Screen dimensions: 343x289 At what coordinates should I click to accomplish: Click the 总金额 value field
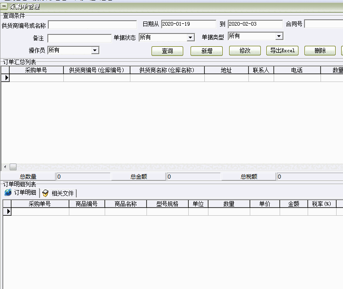[193, 176]
